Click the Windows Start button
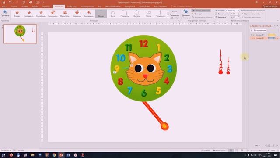This screenshot has width=280, height=158. click(x=3, y=155)
